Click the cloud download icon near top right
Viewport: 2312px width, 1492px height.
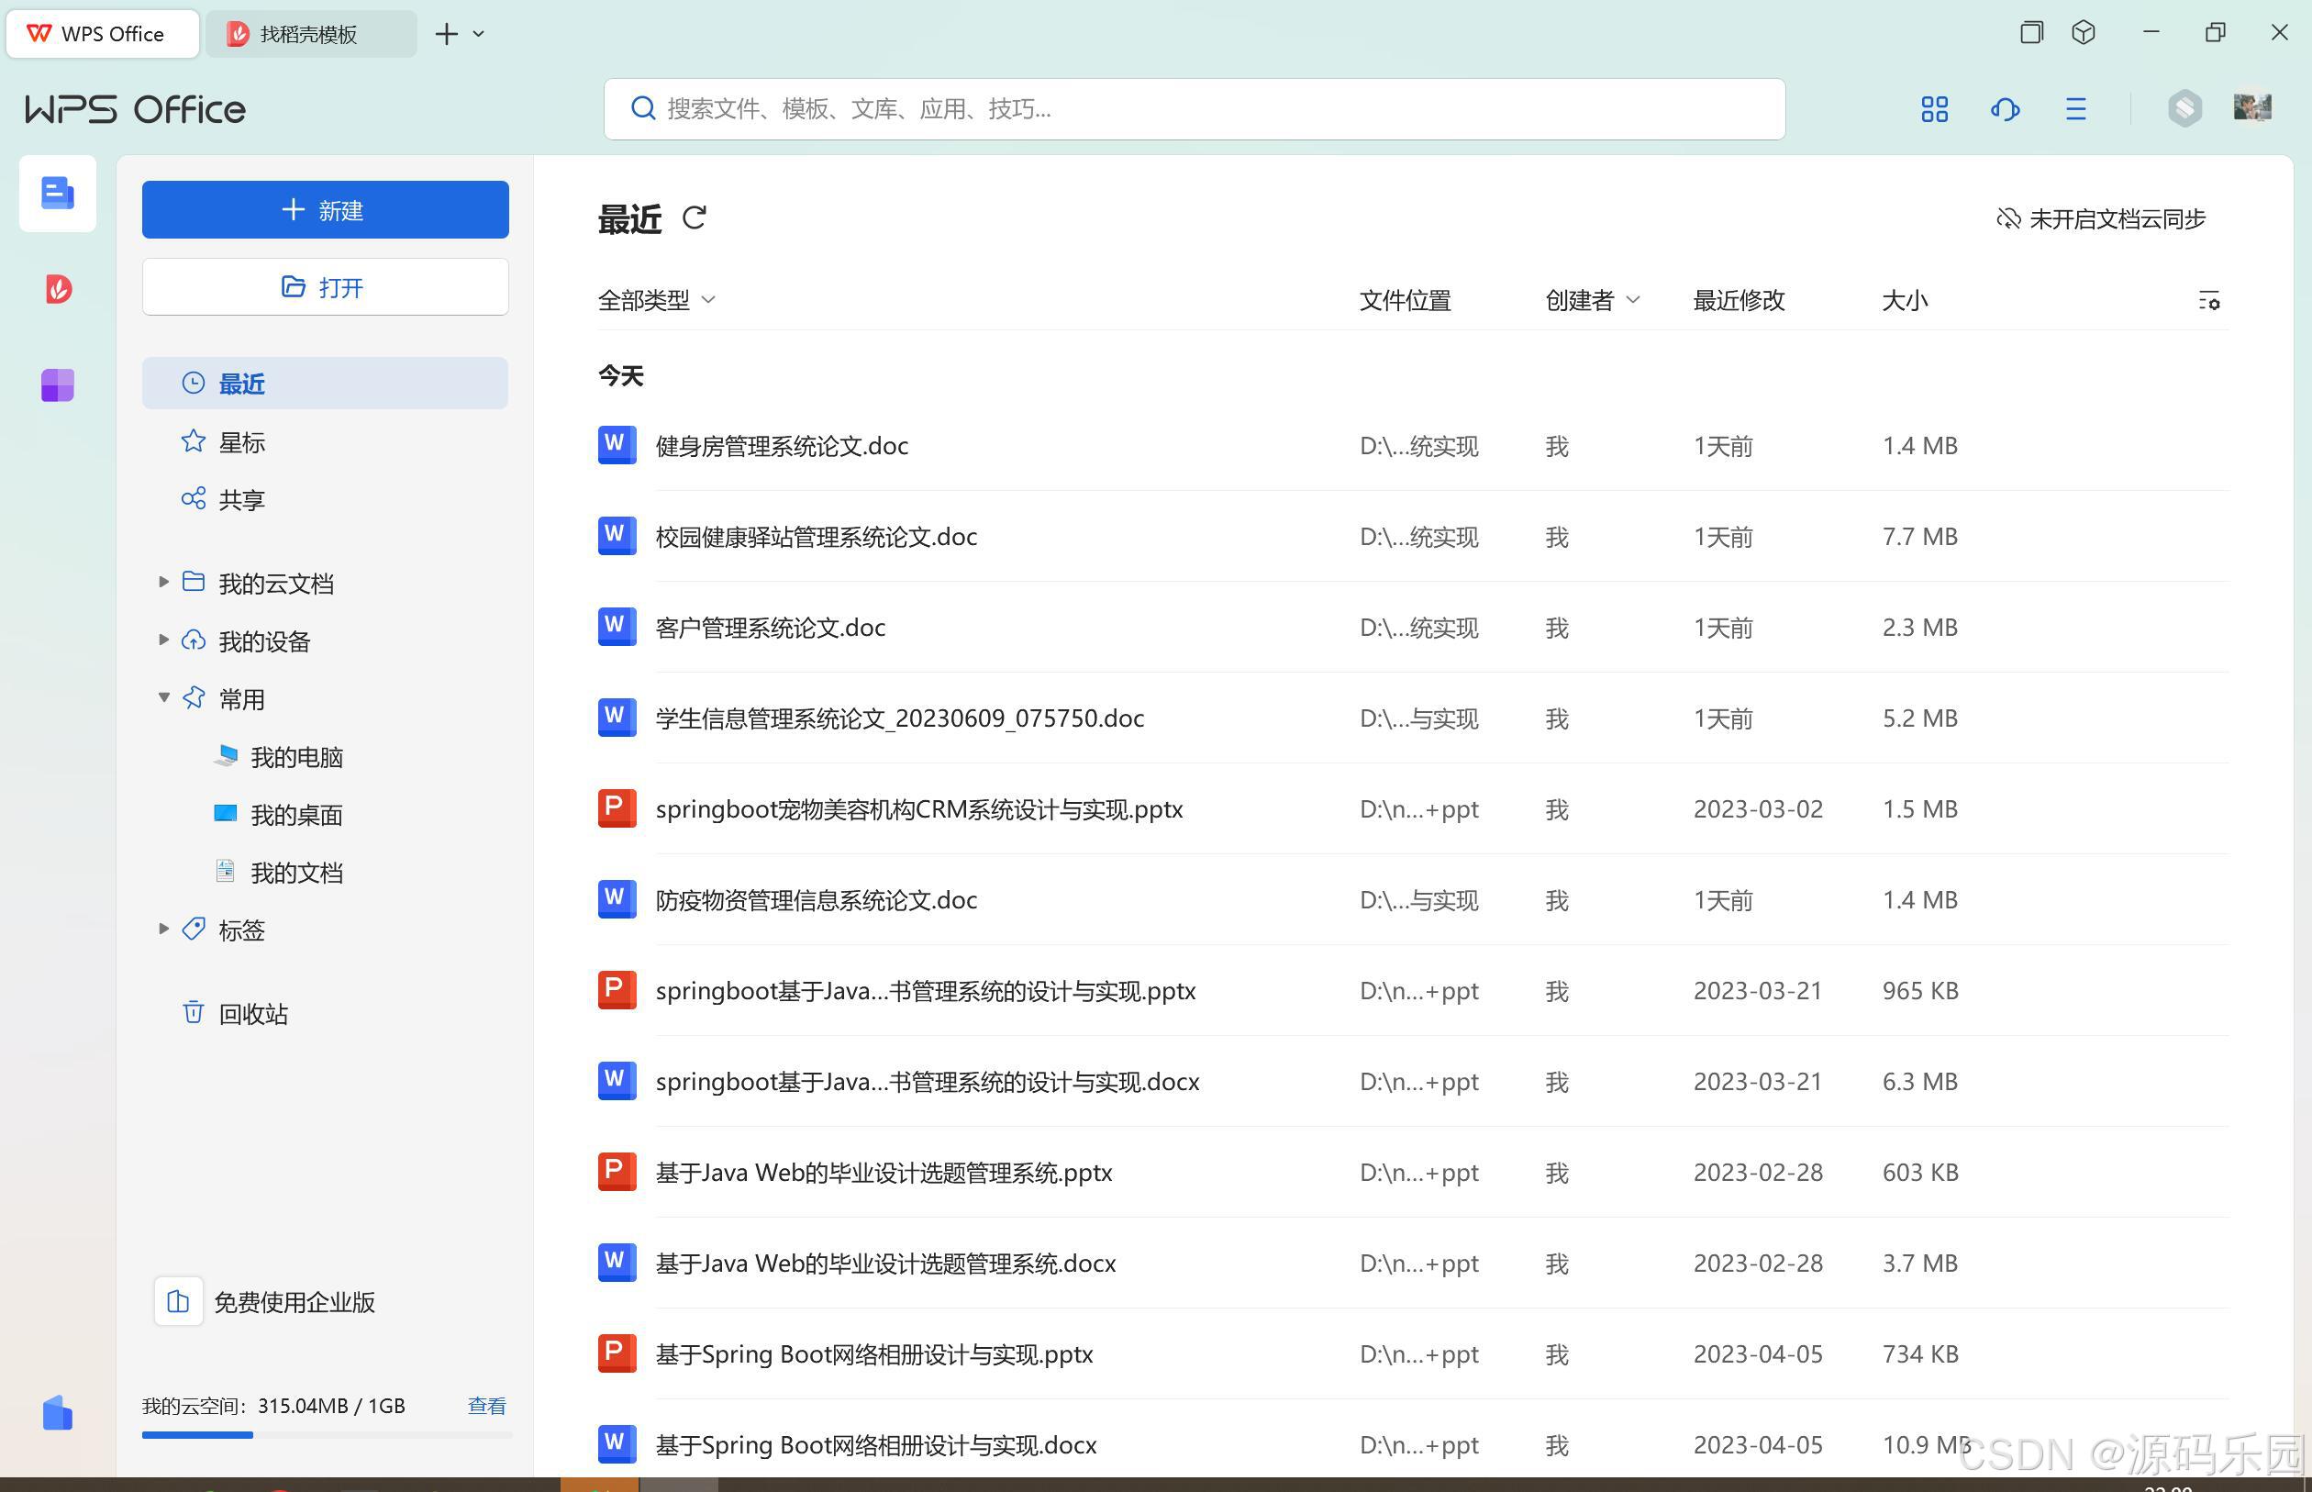pyautogui.click(x=2005, y=109)
